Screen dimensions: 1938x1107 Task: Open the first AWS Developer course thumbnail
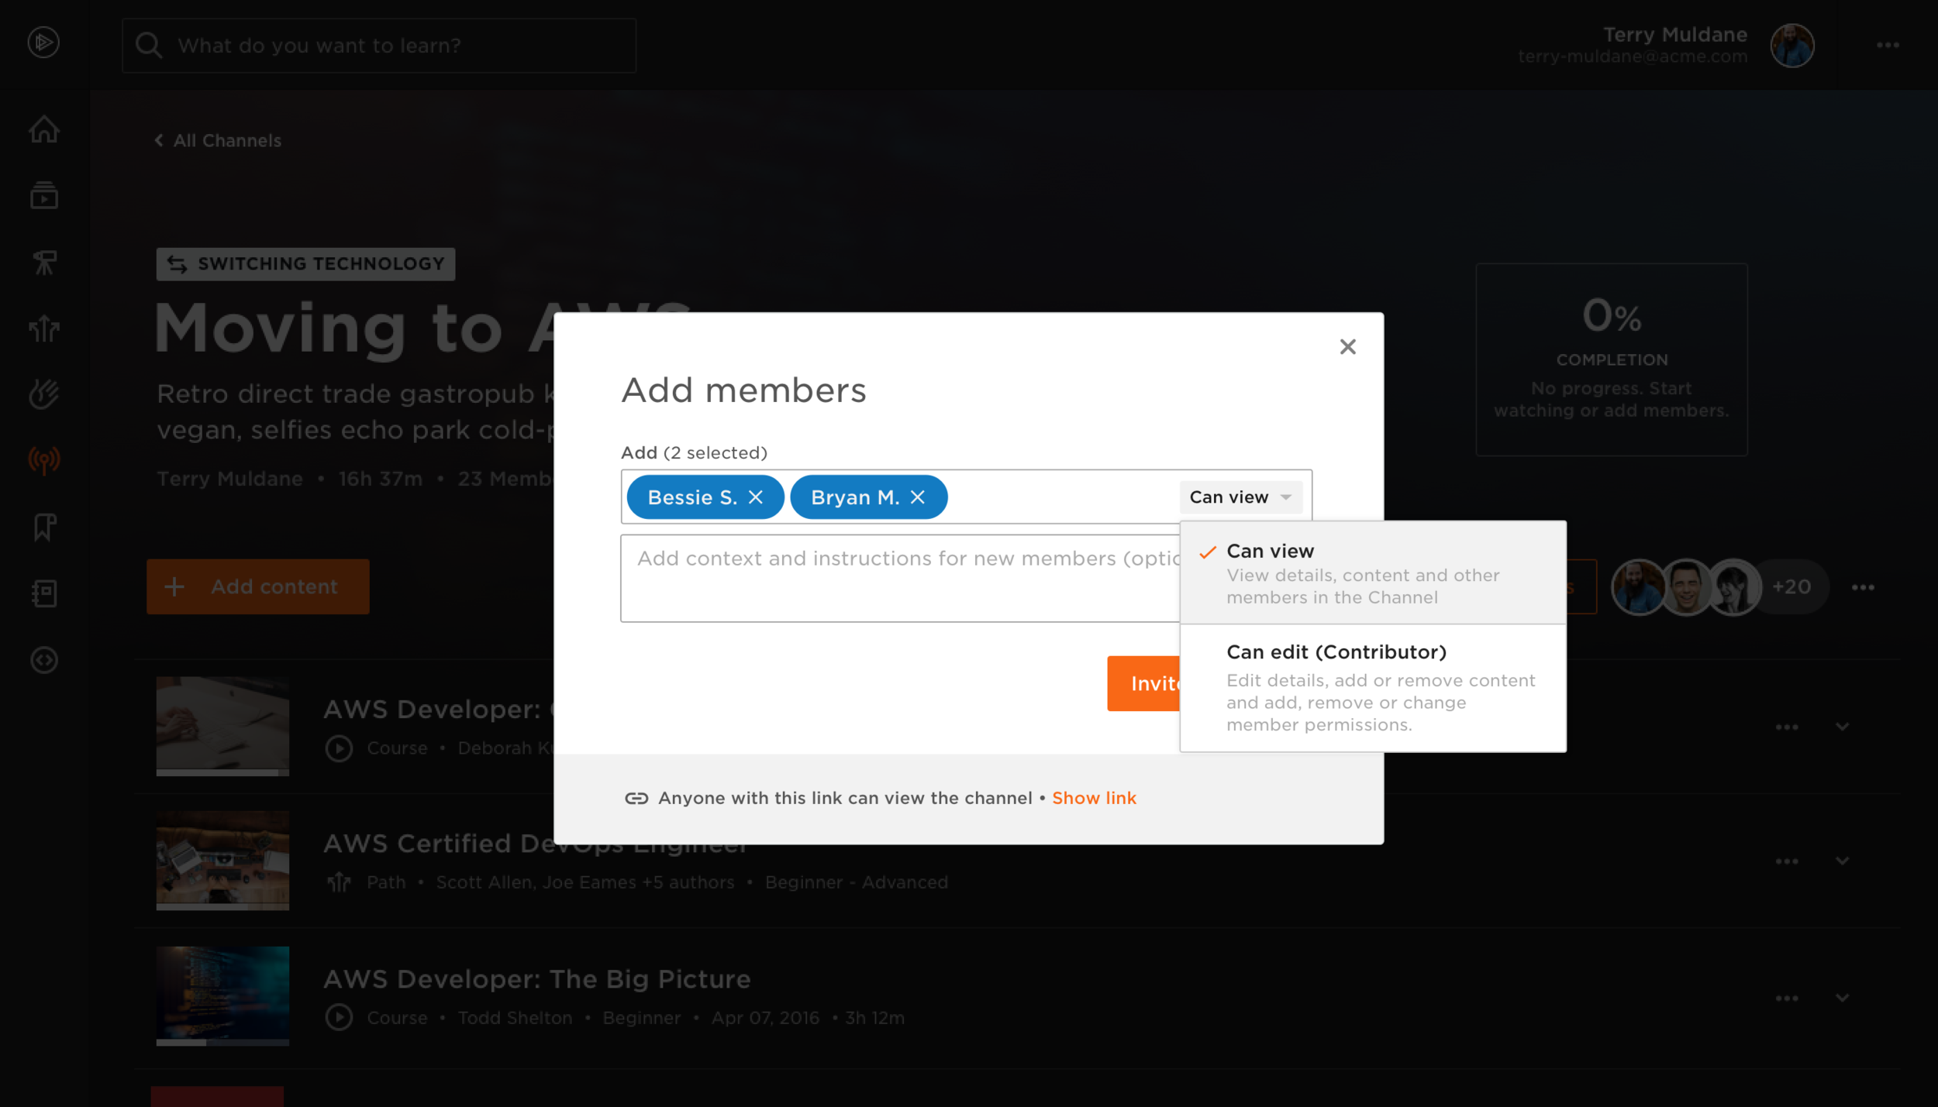coord(222,726)
